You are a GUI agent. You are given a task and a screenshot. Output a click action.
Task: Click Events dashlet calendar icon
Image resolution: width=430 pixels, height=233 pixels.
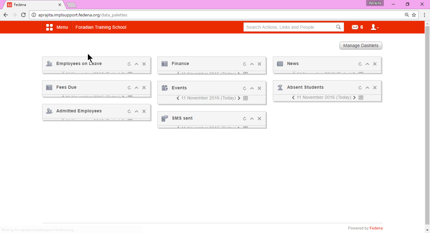pos(165,88)
